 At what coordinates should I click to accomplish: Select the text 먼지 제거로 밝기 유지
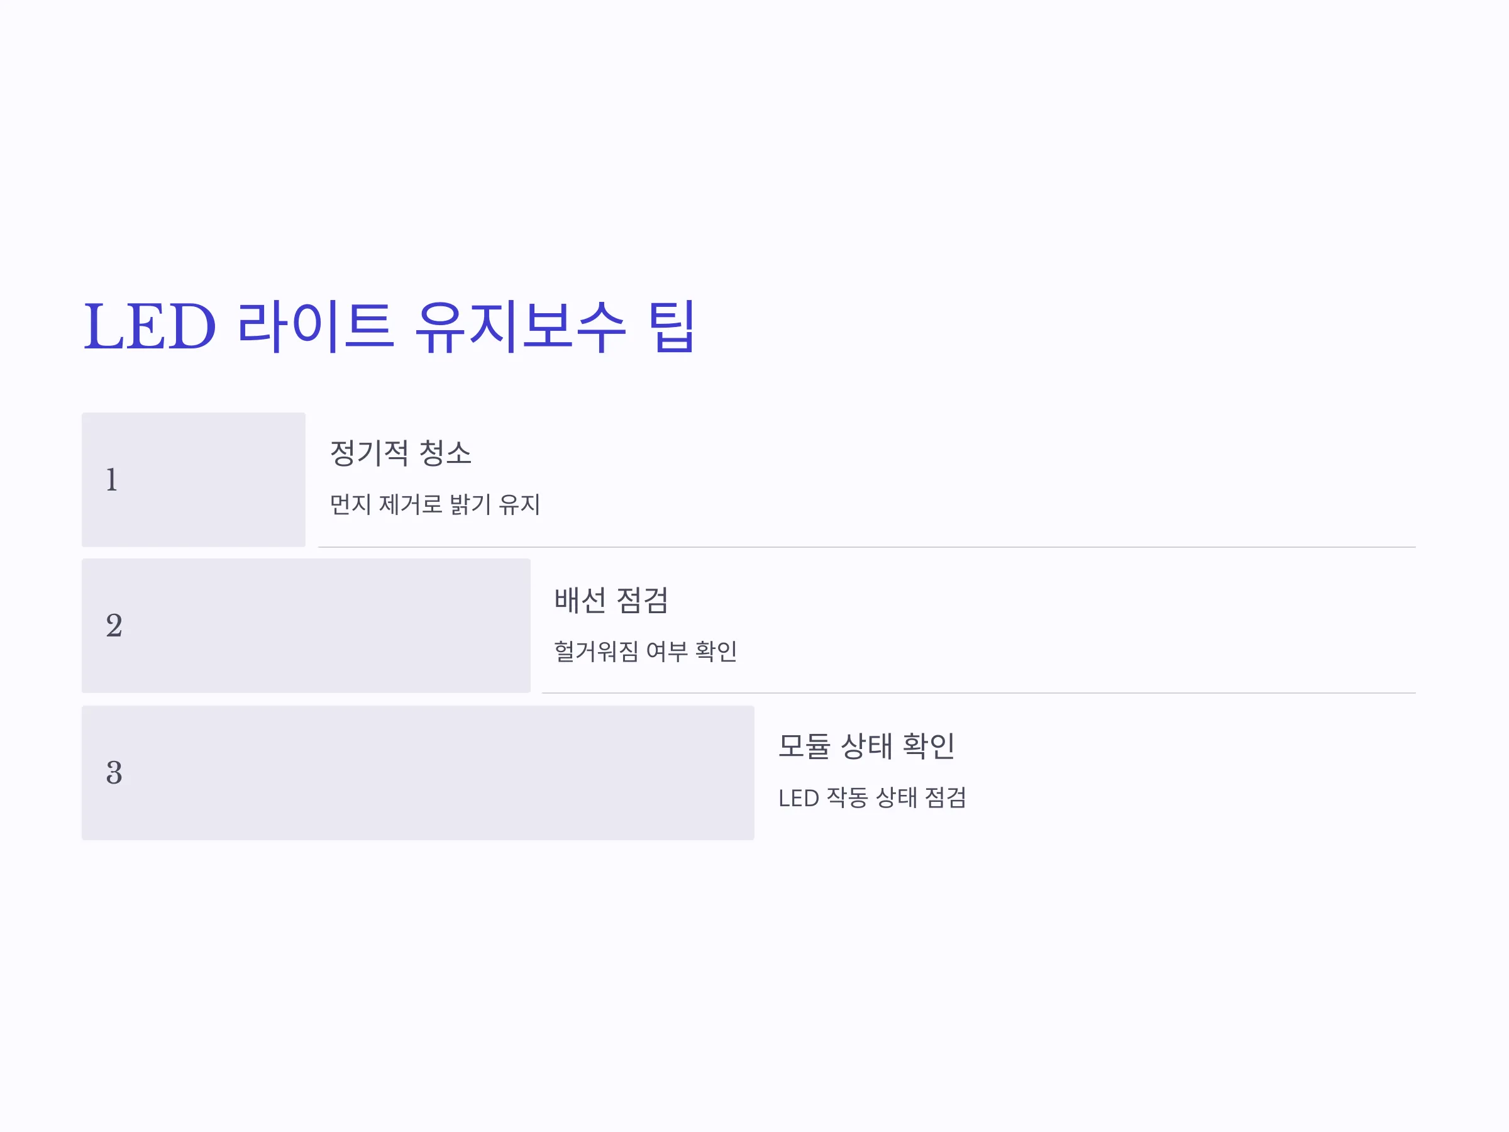coord(435,504)
